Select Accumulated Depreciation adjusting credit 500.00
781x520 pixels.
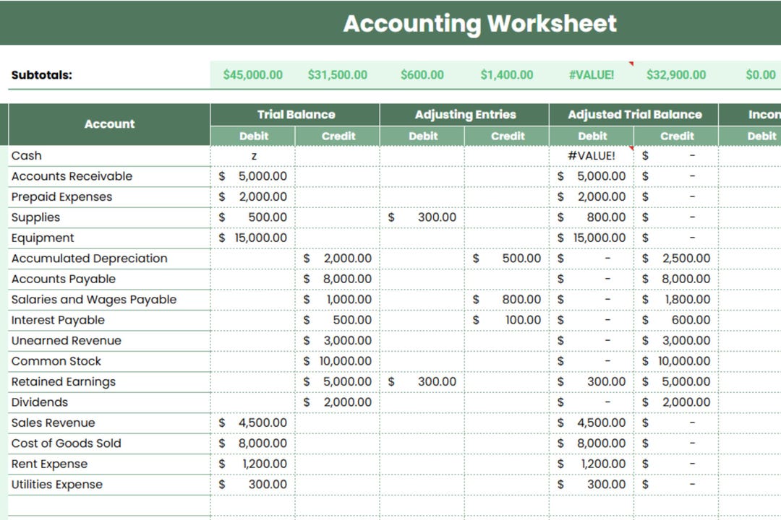[x=506, y=259]
